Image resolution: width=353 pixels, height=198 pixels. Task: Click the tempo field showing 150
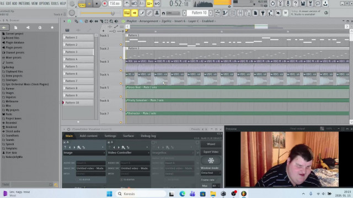coord(115,4)
